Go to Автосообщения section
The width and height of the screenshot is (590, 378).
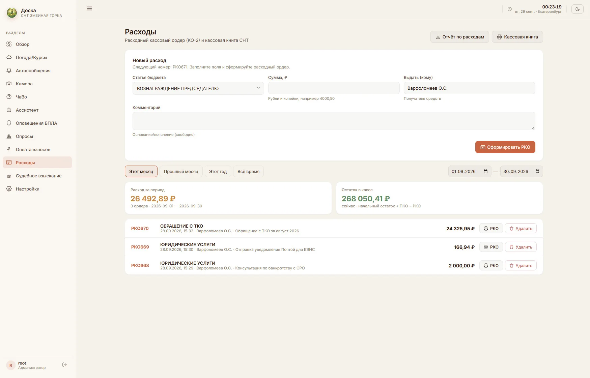(37, 70)
